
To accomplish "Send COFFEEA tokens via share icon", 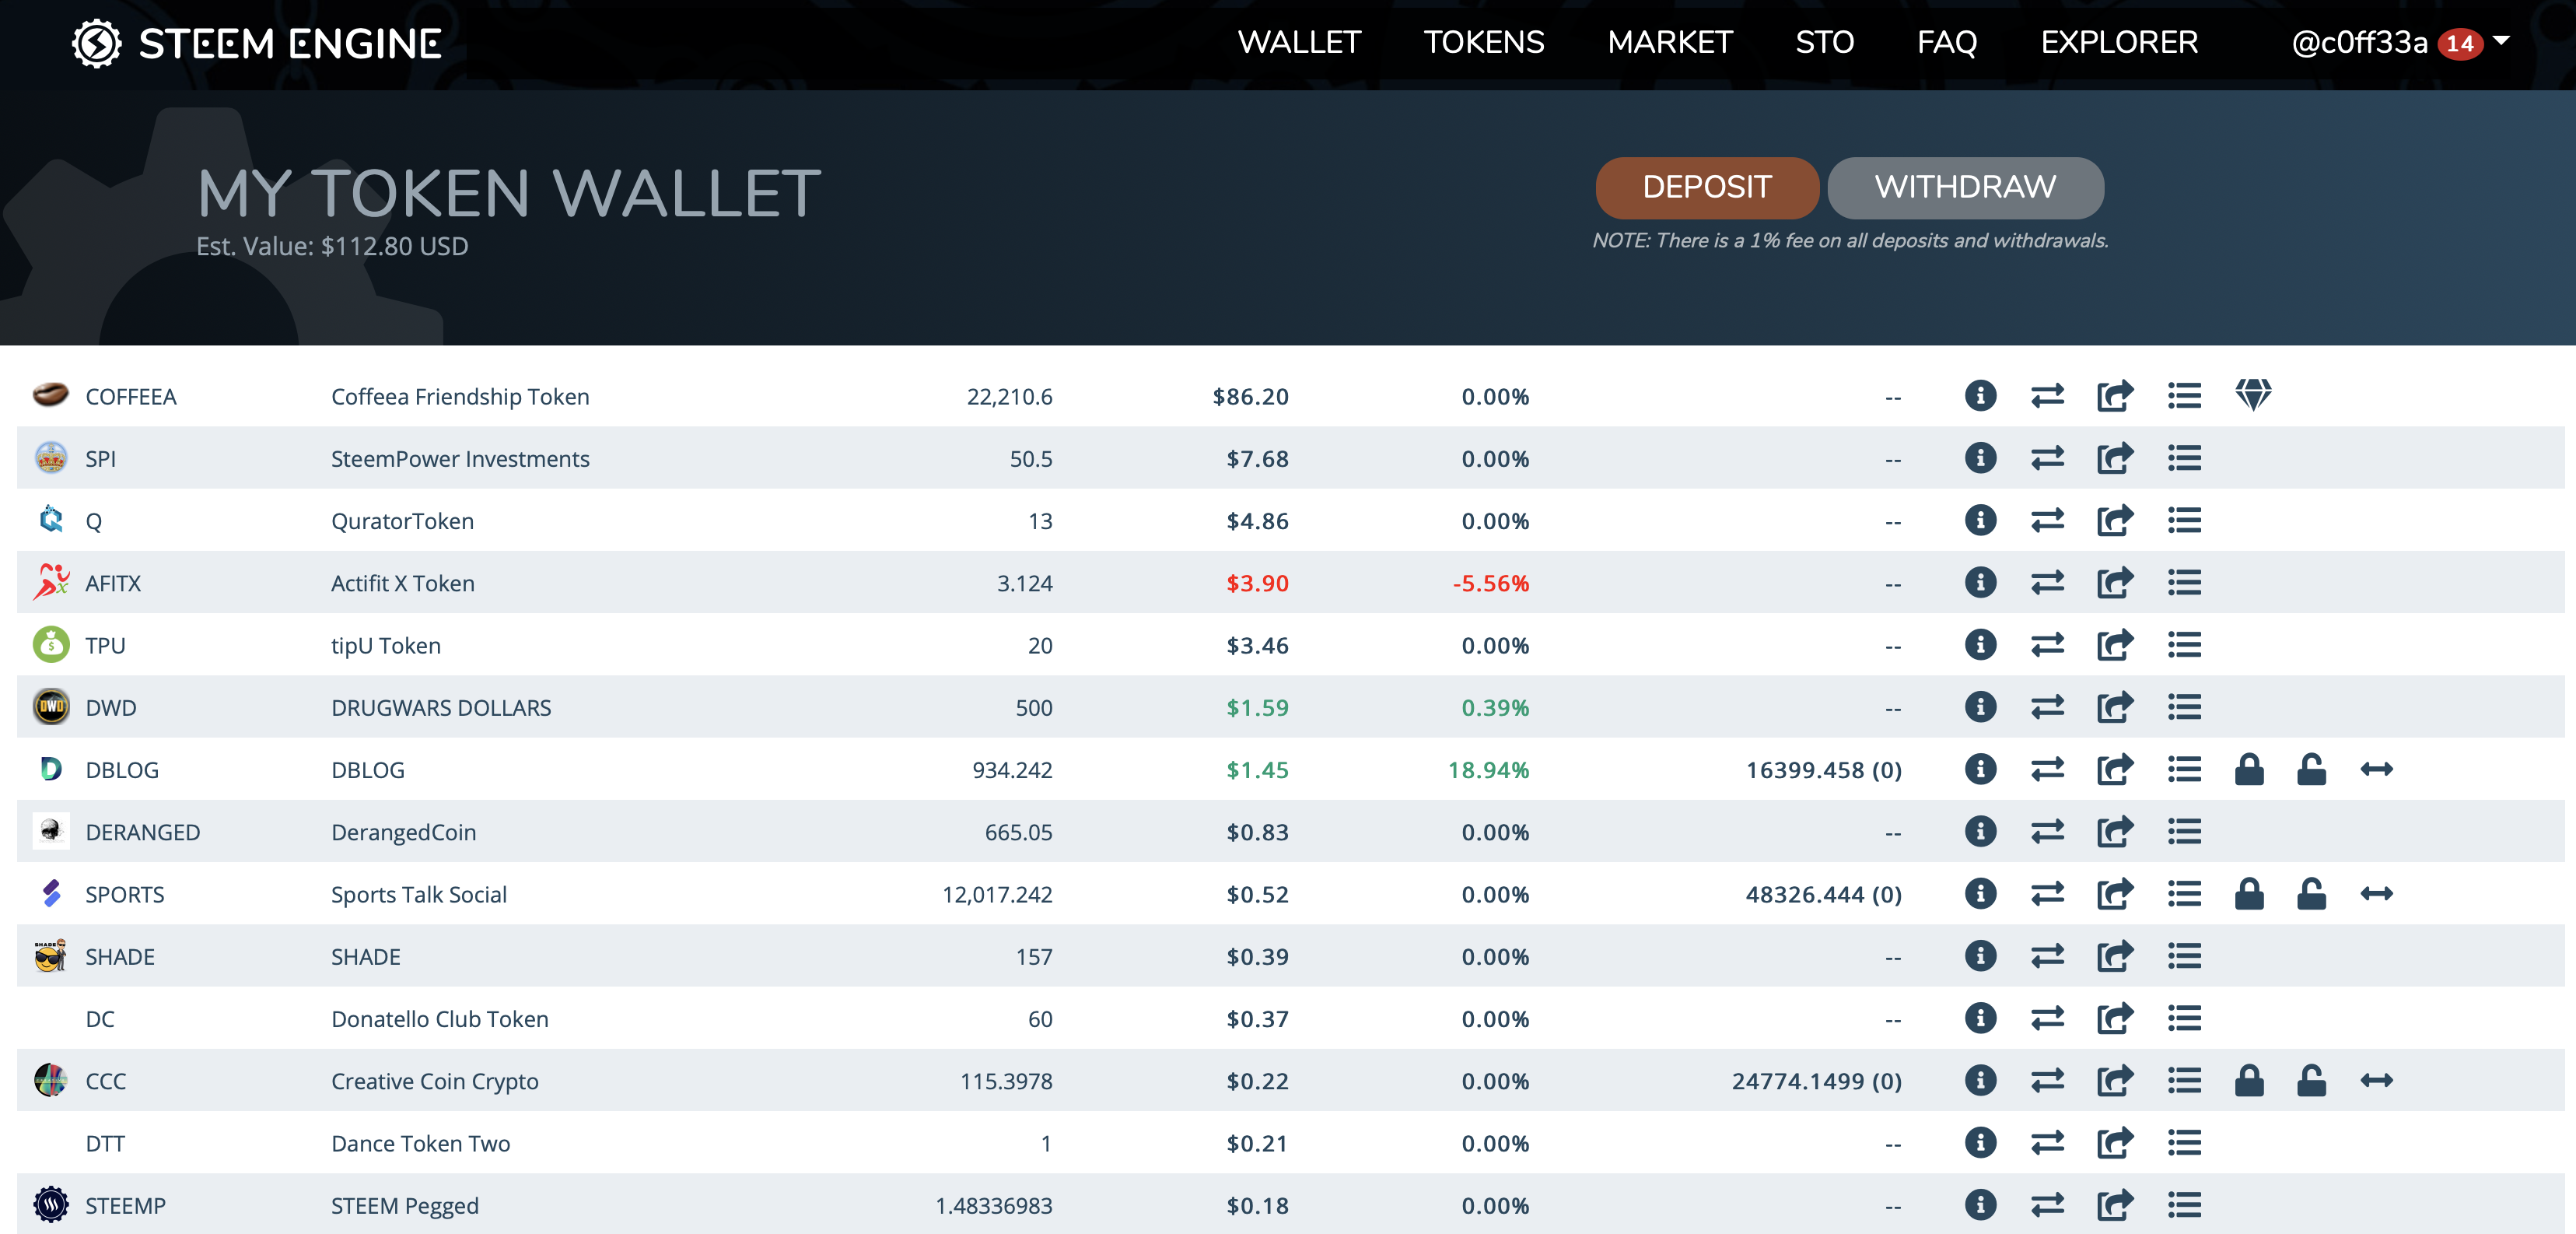I will click(2115, 396).
